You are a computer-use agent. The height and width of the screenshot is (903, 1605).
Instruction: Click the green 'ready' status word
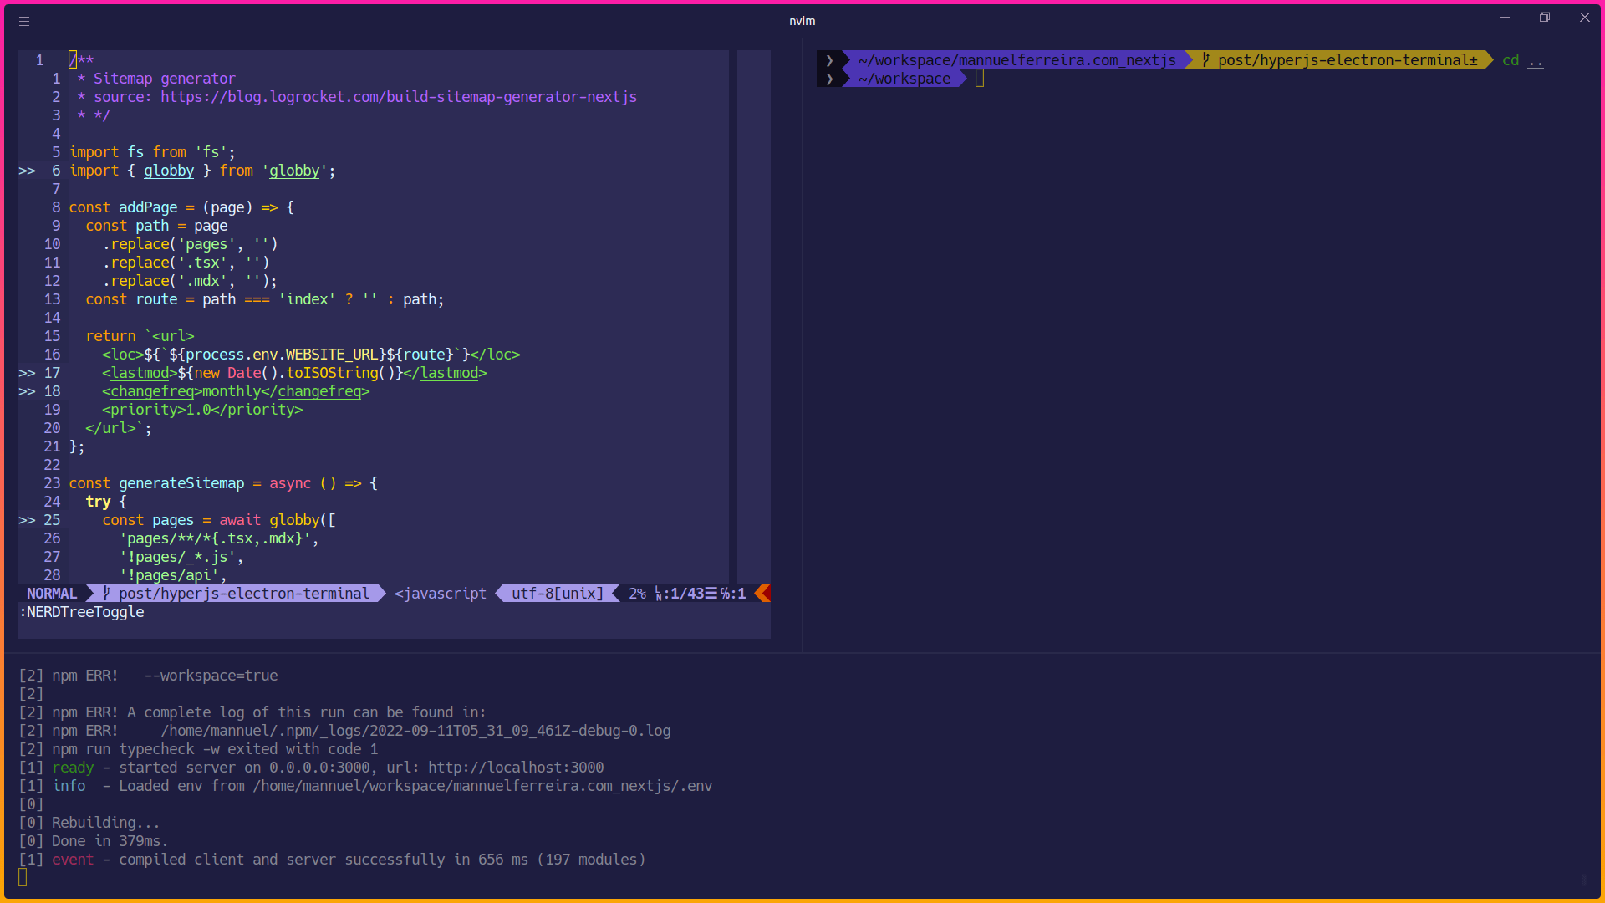coord(73,768)
